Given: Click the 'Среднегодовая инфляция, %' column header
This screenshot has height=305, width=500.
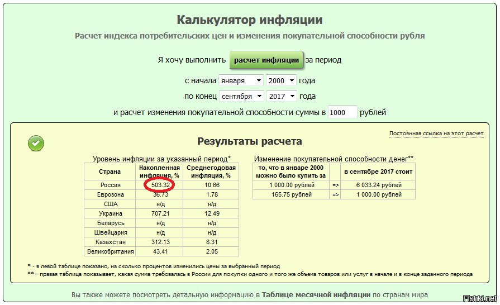Looking at the screenshot, I should (x=211, y=171).
